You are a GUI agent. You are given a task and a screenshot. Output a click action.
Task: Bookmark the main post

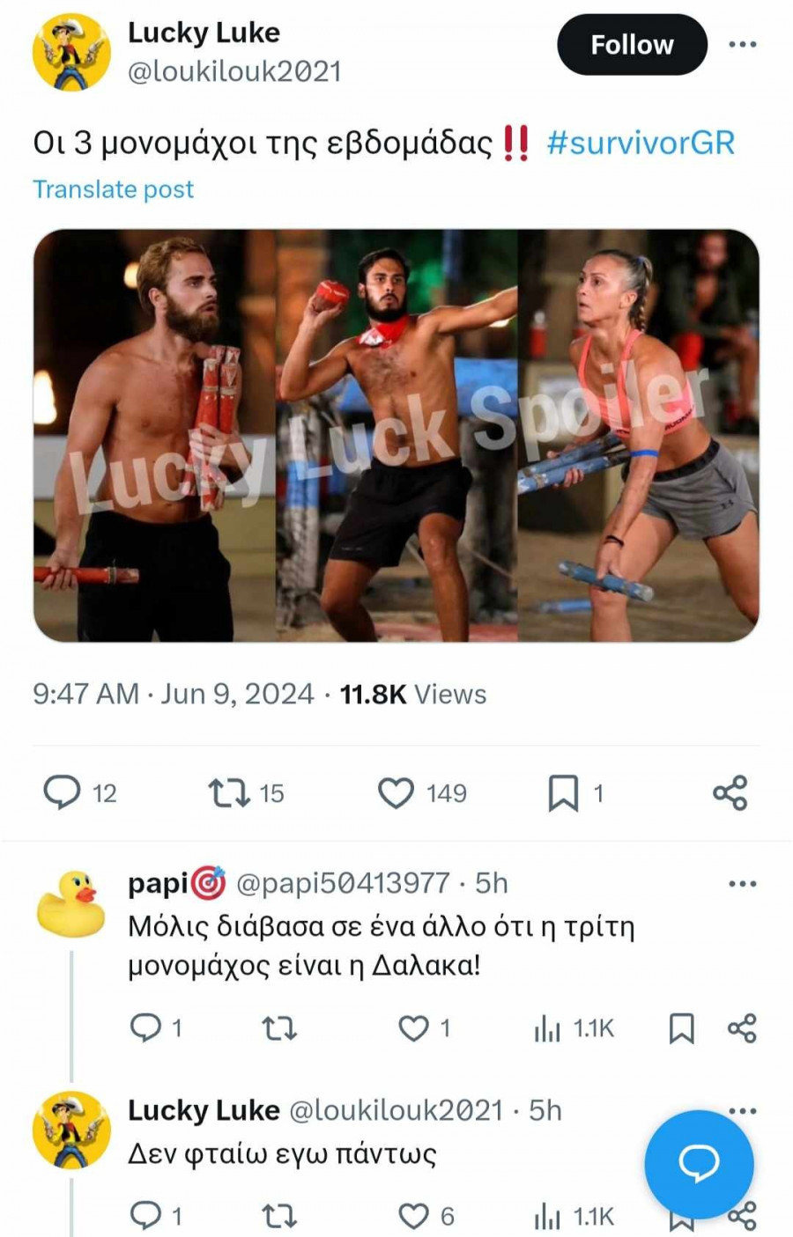coord(564,792)
